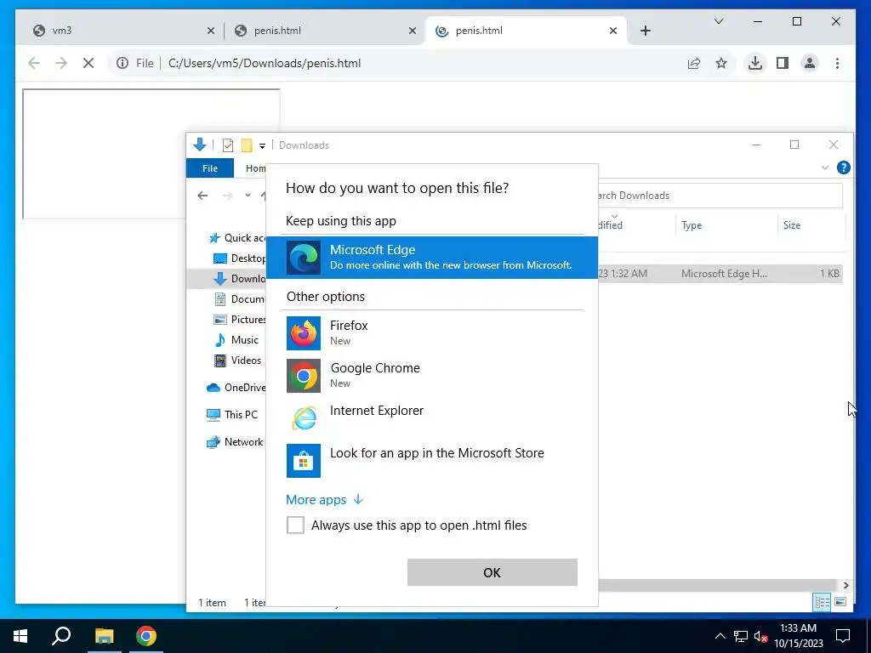The height and width of the screenshot is (653, 871).
Task: Open Explorer recent locations dropdown
Action: (248, 196)
